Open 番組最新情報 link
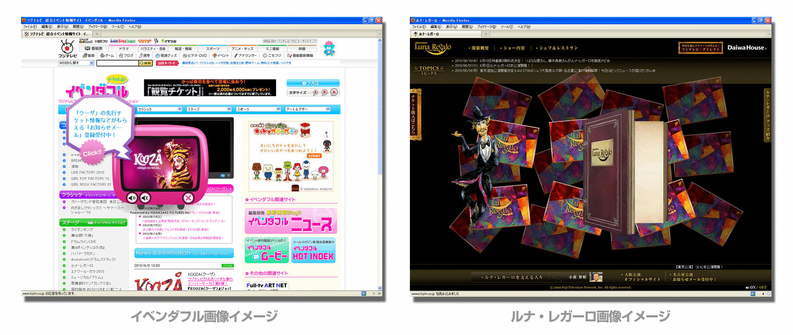 (x=300, y=55)
